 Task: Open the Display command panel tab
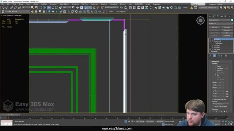click(x=226, y=16)
